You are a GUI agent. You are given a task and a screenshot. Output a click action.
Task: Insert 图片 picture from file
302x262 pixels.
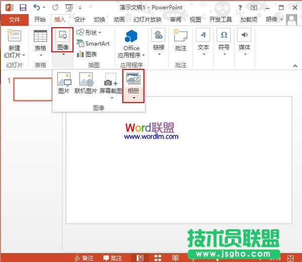tap(64, 83)
